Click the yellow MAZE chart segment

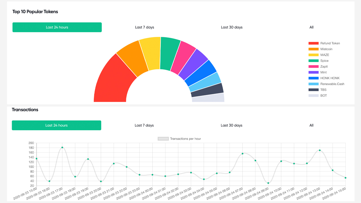151,53
